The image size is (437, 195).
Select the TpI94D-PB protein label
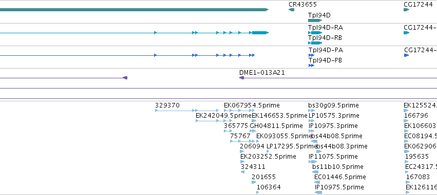pos(325,60)
